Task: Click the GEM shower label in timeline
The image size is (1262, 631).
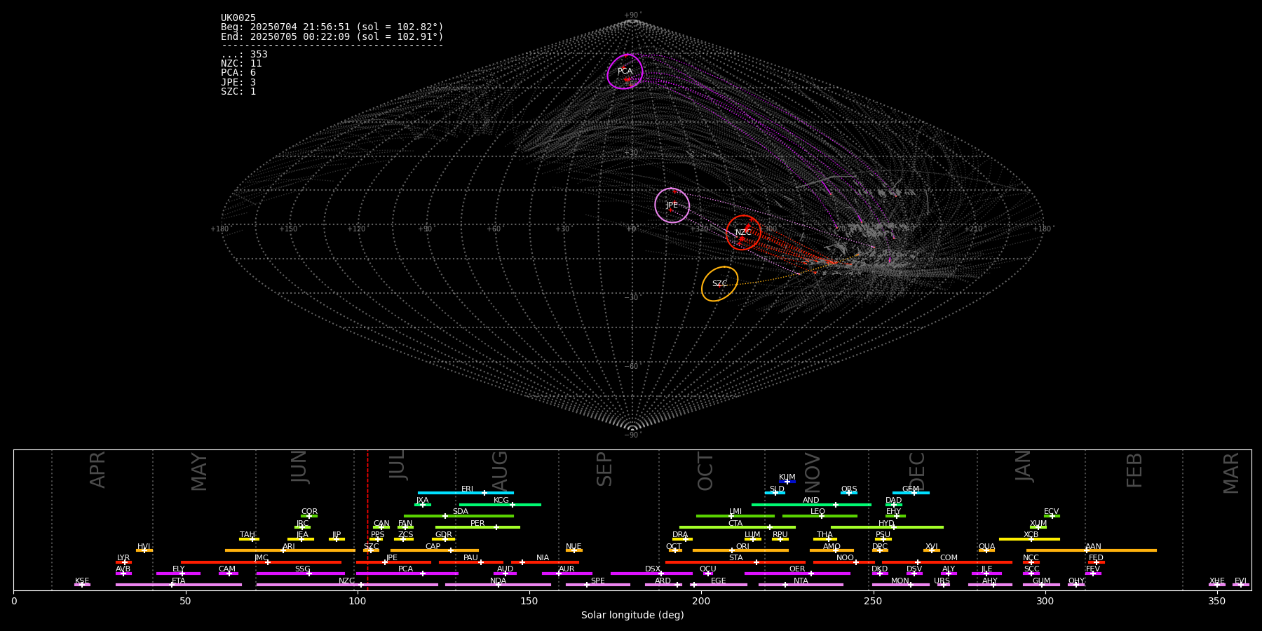Action: point(911,489)
